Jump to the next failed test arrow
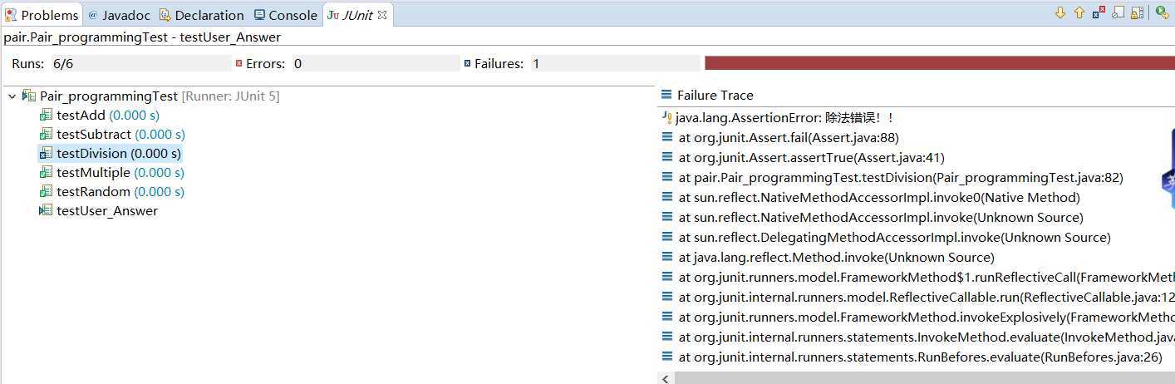The image size is (1175, 384). [1060, 13]
